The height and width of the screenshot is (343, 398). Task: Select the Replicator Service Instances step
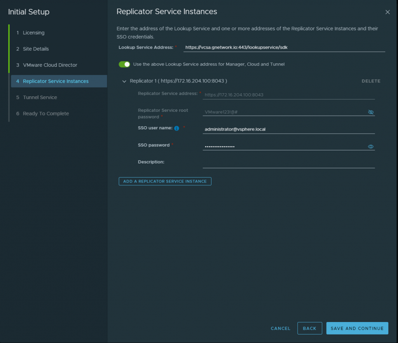[x=59, y=81]
